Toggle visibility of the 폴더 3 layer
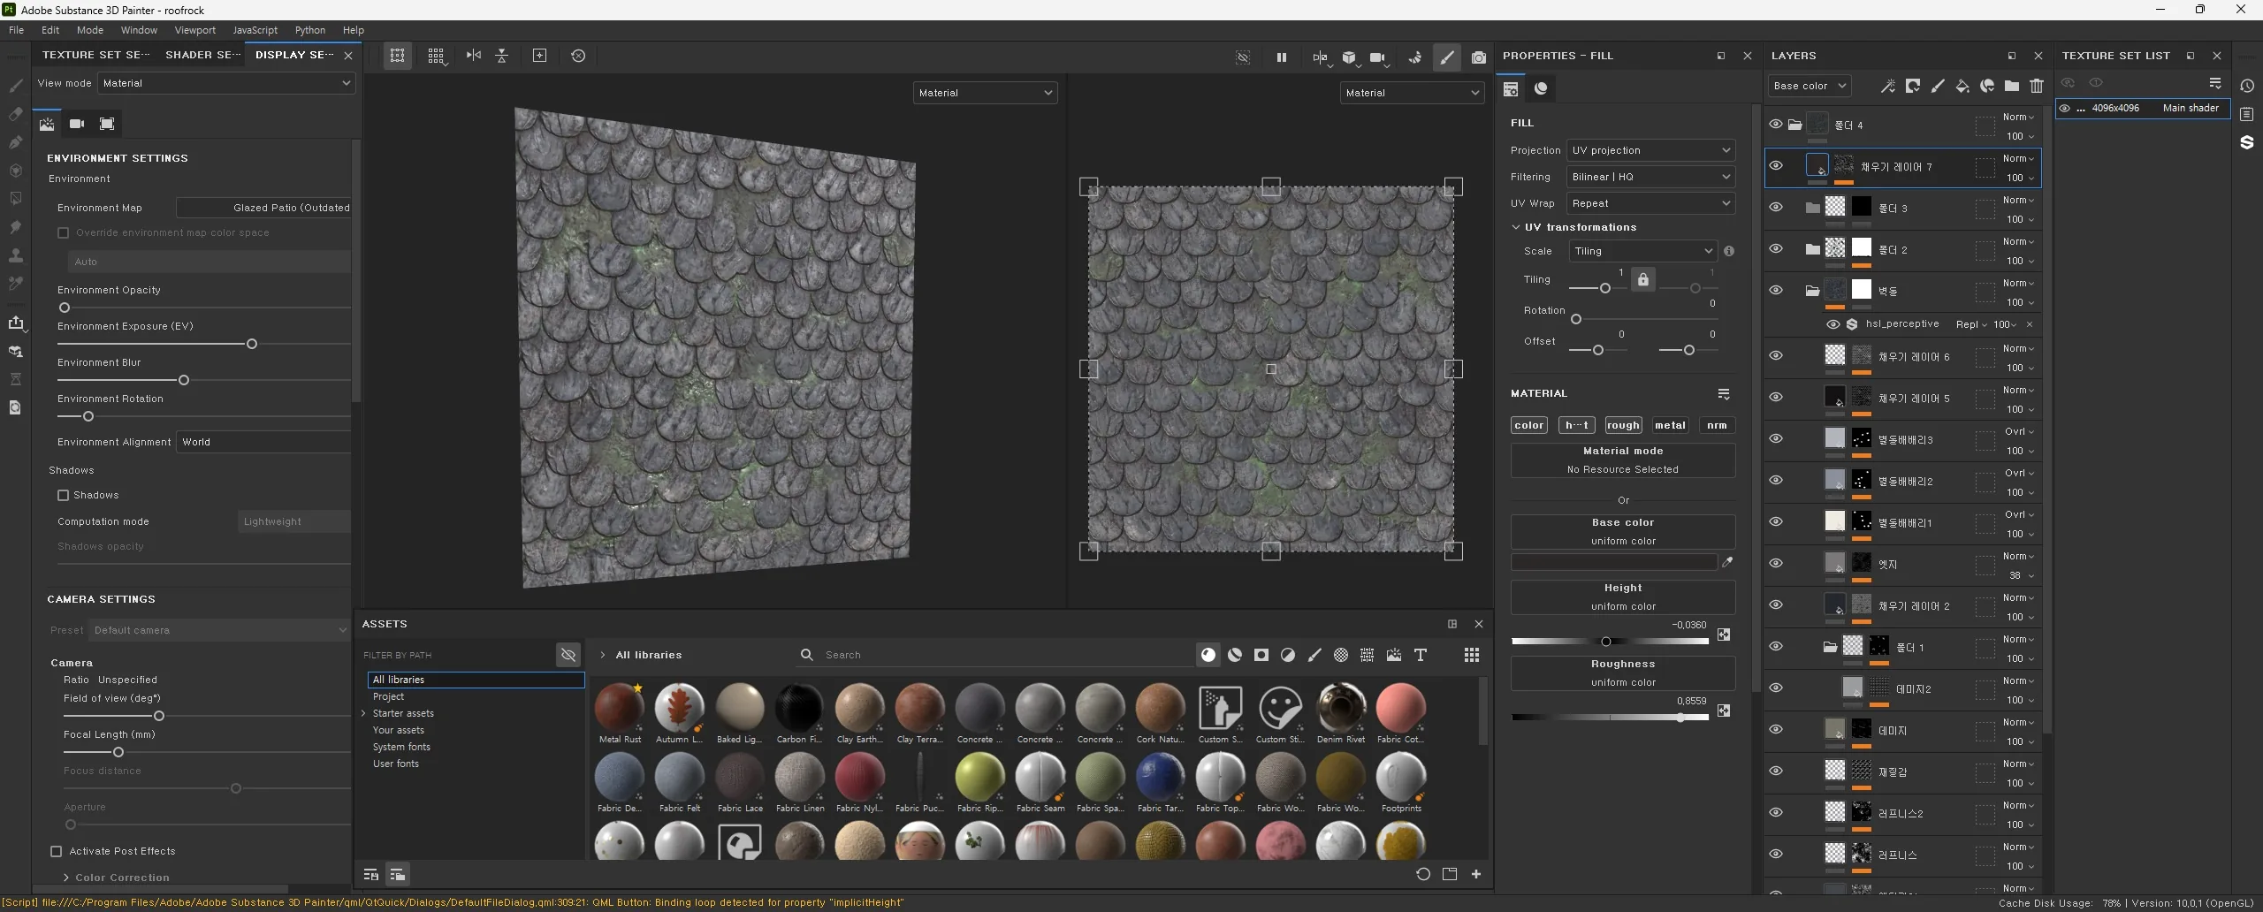 pos(1775,208)
